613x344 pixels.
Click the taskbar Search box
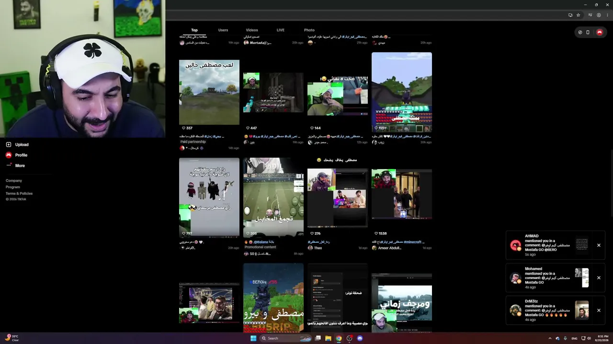285,338
